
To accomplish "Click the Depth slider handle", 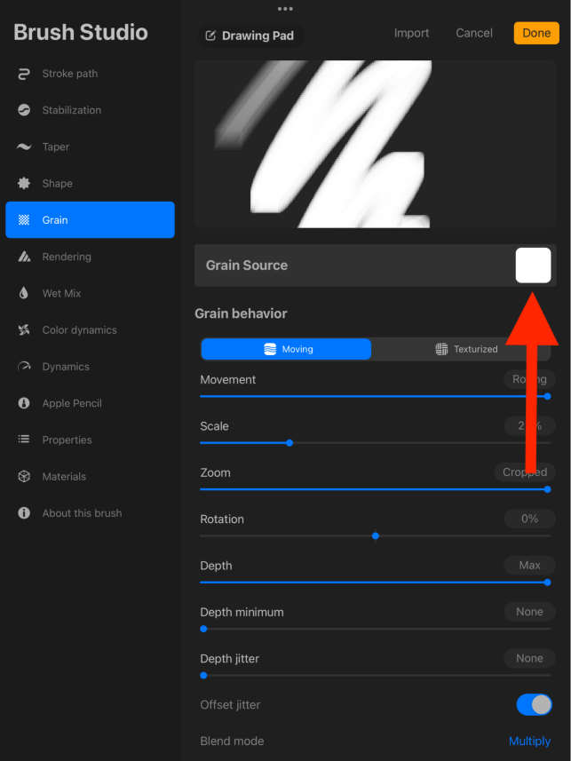I will [547, 583].
